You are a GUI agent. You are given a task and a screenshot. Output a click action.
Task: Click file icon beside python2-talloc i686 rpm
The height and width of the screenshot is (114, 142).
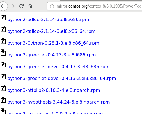pos(3,17)
